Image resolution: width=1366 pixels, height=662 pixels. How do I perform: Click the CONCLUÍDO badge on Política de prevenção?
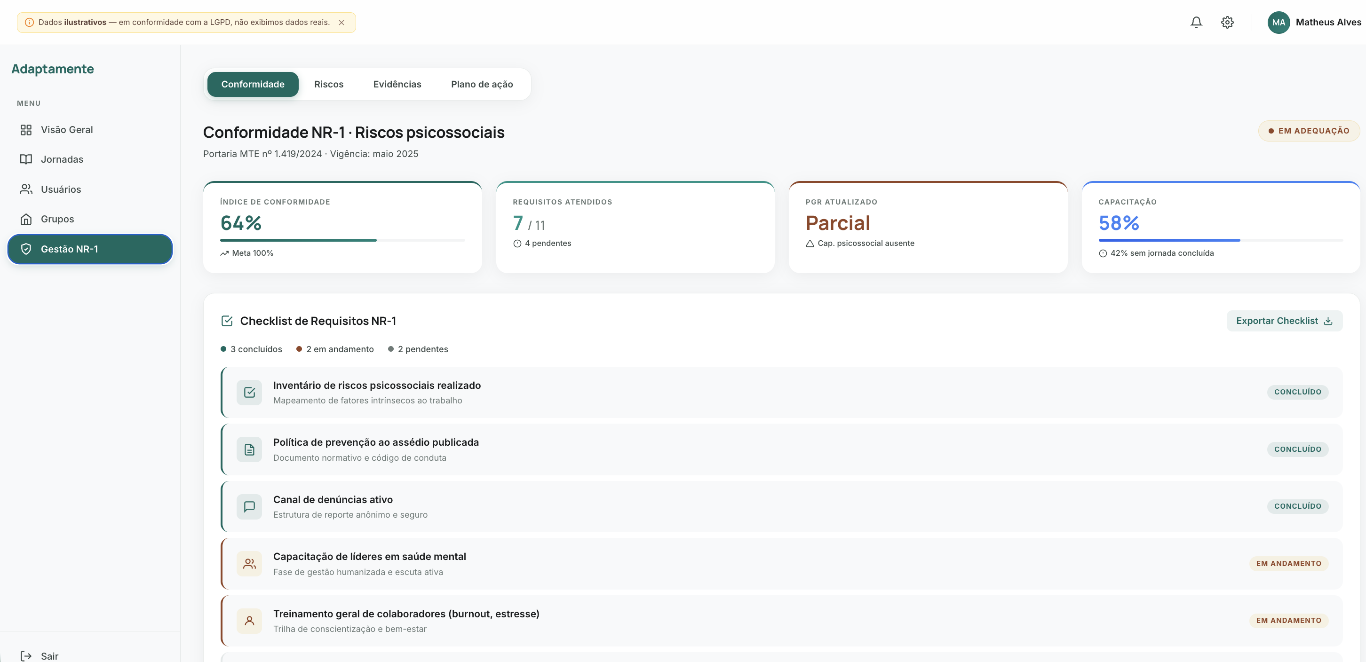[x=1298, y=449]
